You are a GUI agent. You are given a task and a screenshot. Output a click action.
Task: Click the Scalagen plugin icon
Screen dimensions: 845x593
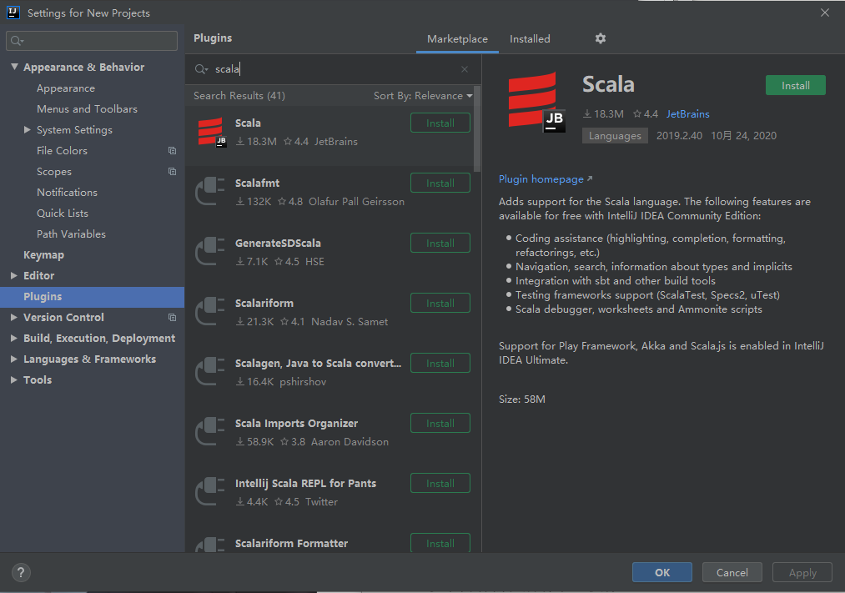[x=210, y=372]
